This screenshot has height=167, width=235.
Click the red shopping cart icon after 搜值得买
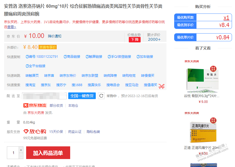pos(162,86)
